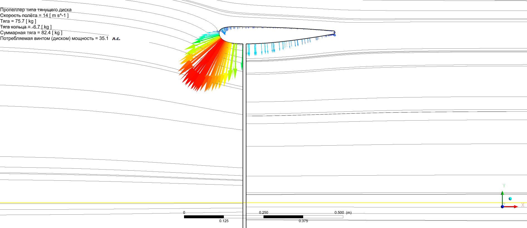The image size is (527, 228).
Task: Click the '0.125' scale bar label
Action: pos(224,221)
